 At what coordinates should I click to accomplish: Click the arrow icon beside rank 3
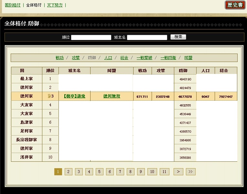click(49, 96)
